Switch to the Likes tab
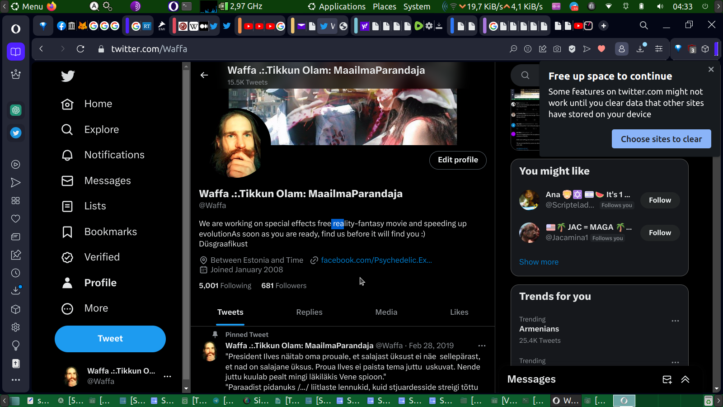 459,312
